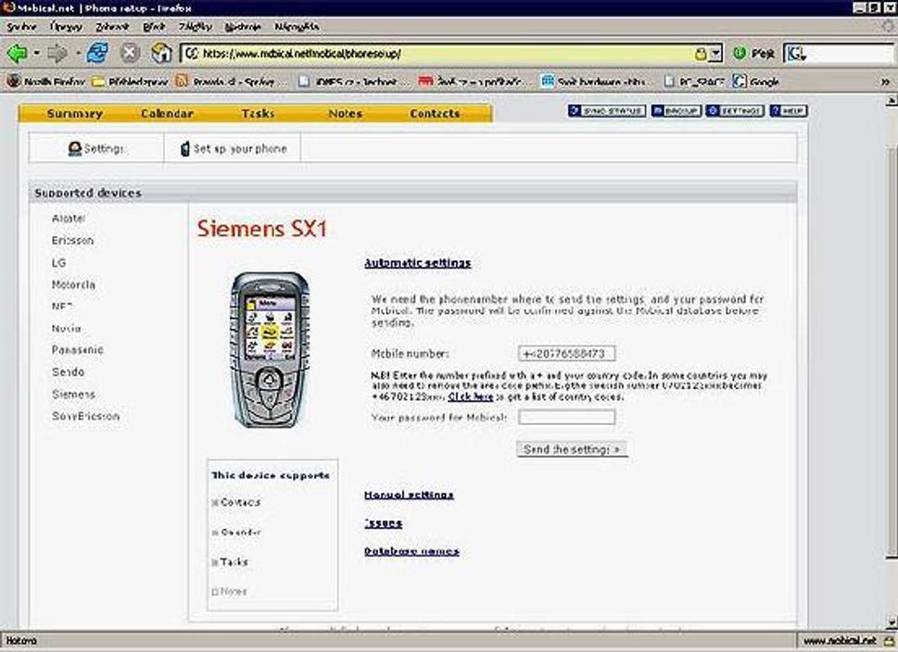Select Nokia in supported devices

(67, 329)
